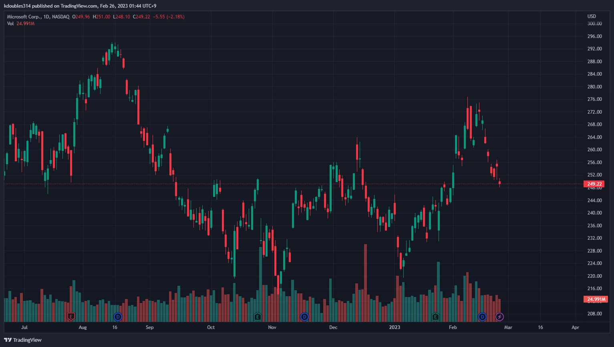Click the tallest December volume bar

(x=365, y=283)
